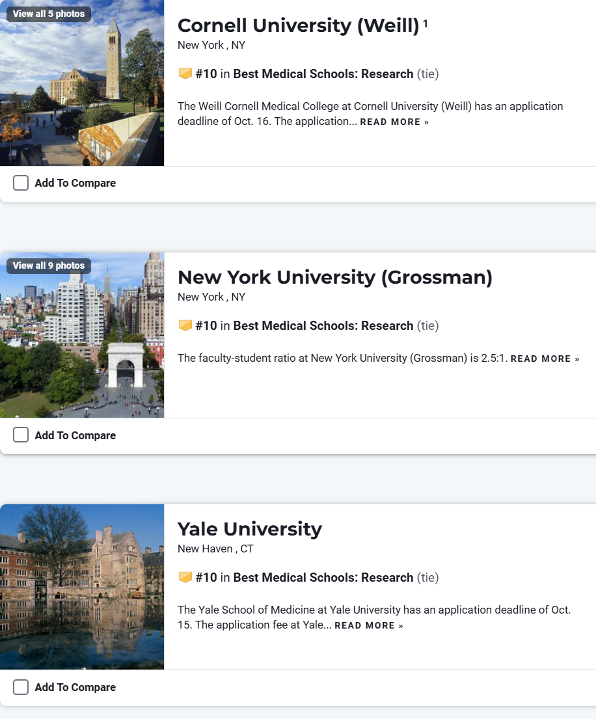Expand Read More on Cornell description
This screenshot has width=596, height=719.
coord(394,122)
